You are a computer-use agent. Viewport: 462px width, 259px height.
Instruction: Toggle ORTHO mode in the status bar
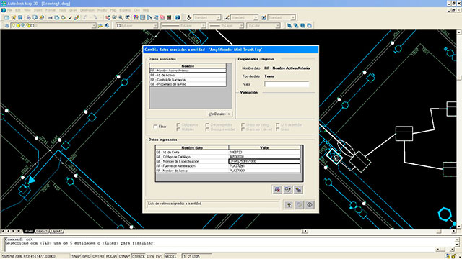point(98,256)
